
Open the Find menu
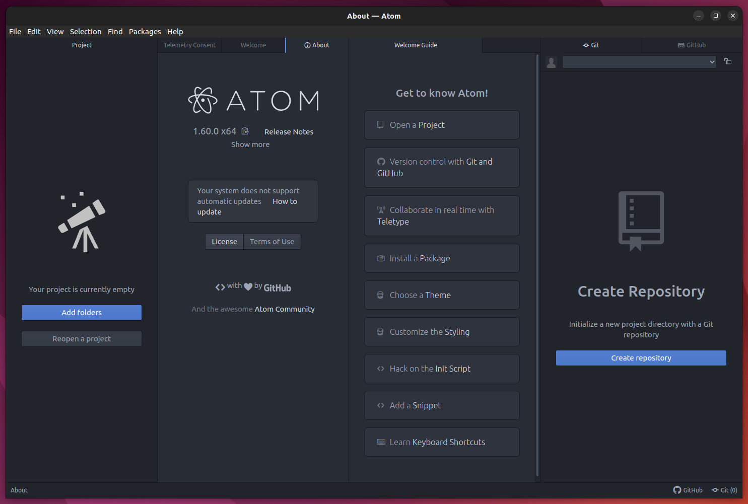115,31
